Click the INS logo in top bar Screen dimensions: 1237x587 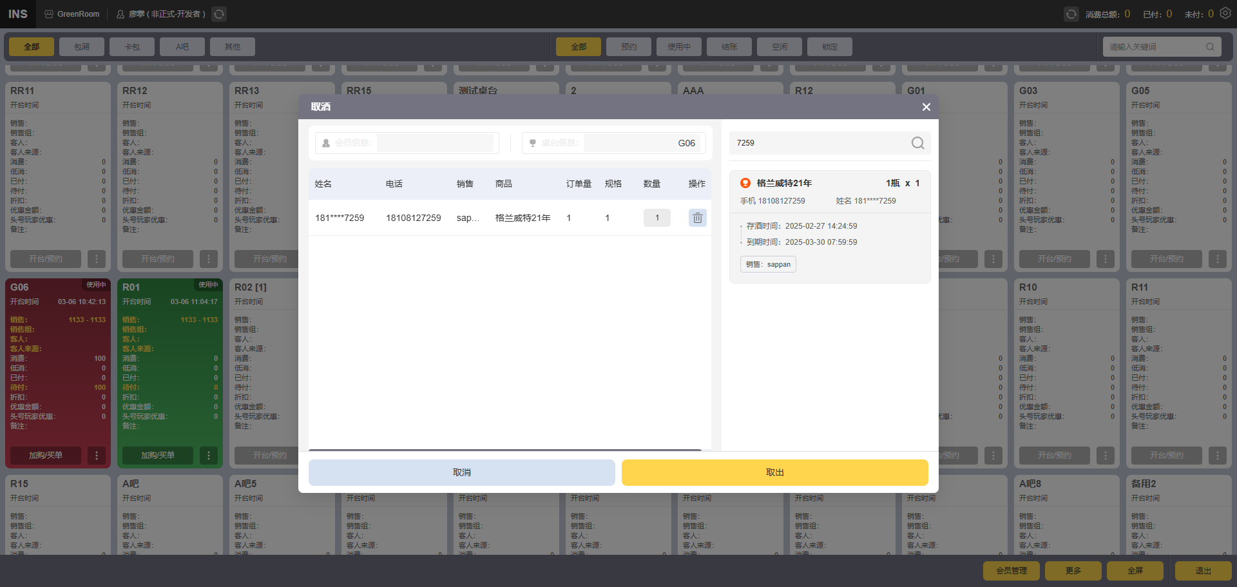pyautogui.click(x=18, y=14)
